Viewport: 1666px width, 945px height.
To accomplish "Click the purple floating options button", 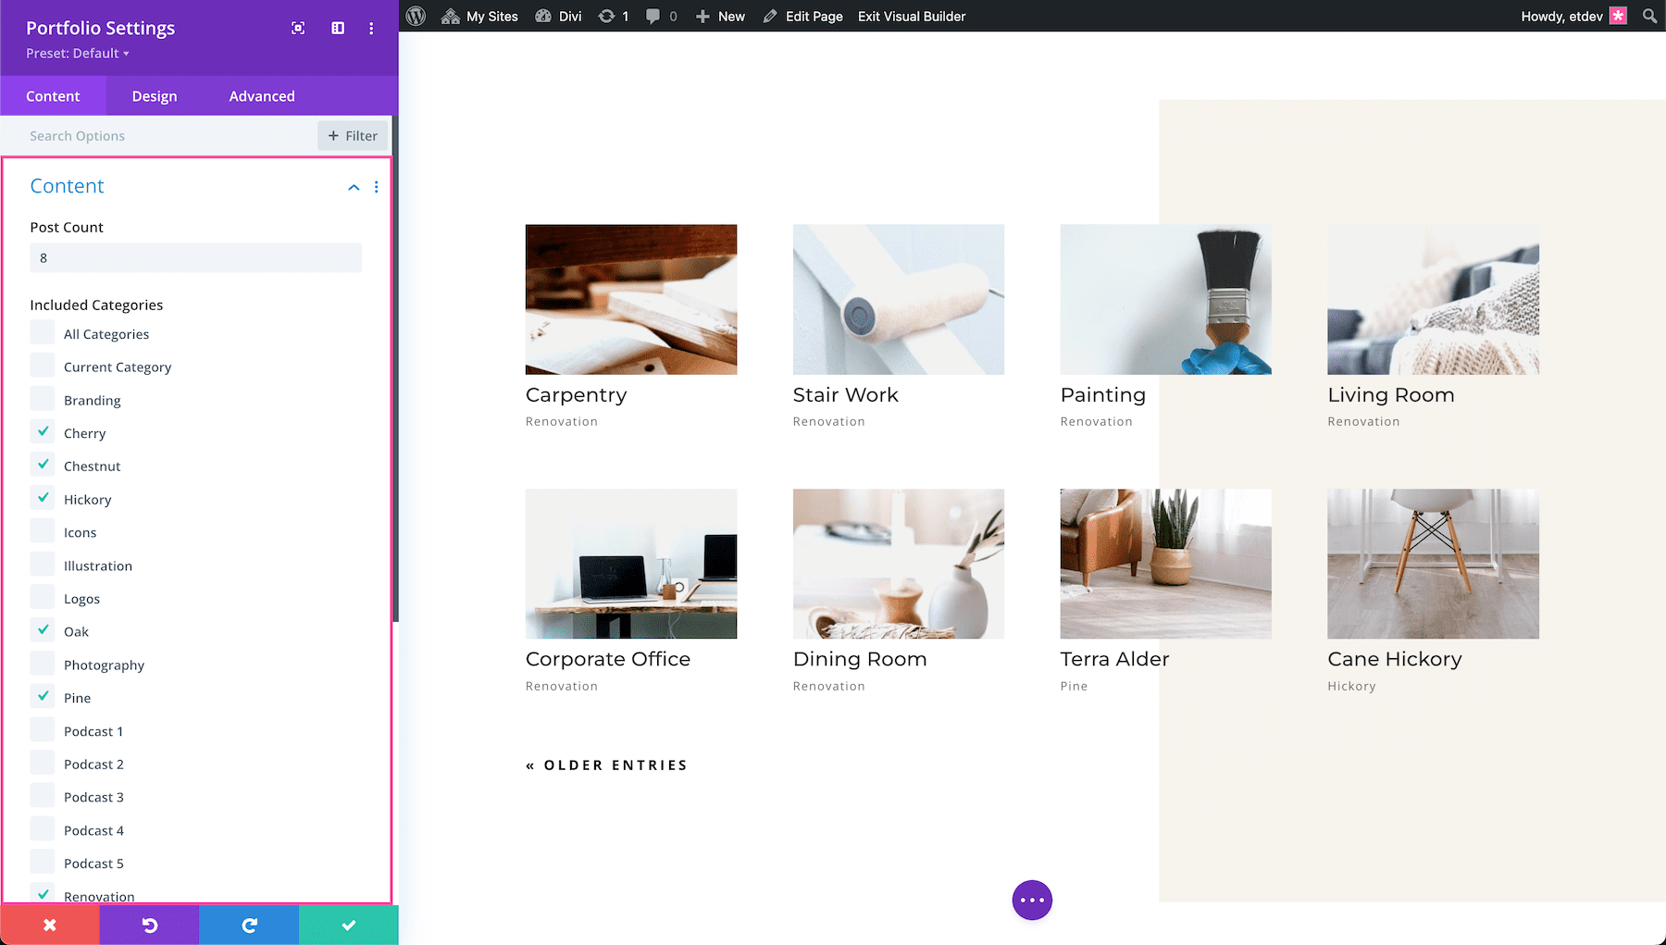I will pyautogui.click(x=1032, y=899).
